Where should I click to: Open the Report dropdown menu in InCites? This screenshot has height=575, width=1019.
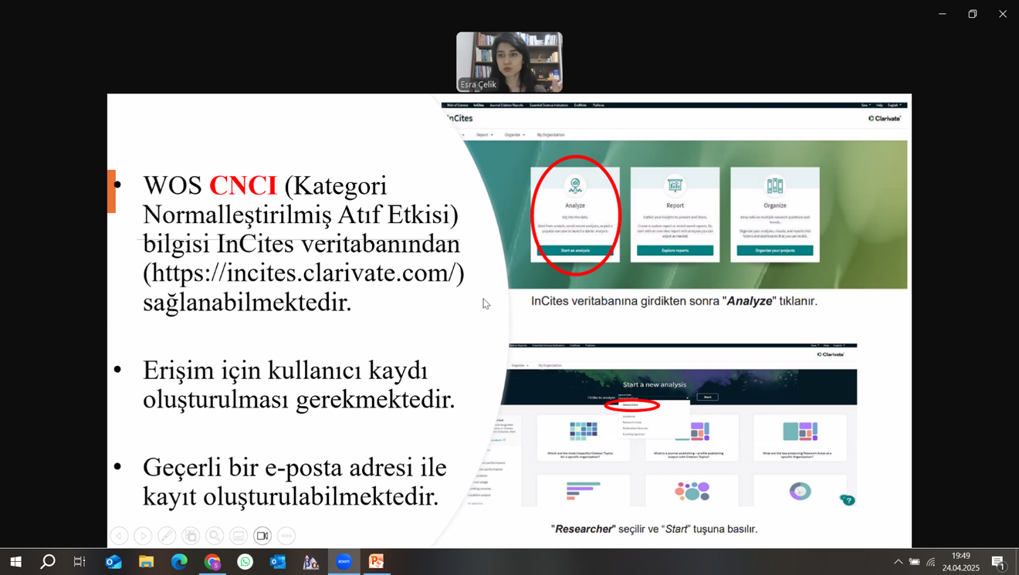pos(484,135)
